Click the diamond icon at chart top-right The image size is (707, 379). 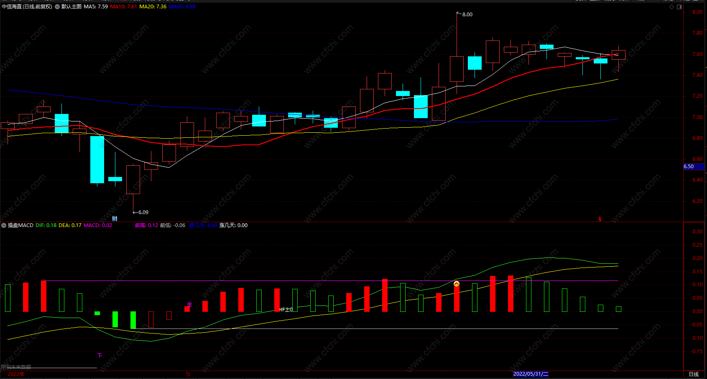click(671, 7)
